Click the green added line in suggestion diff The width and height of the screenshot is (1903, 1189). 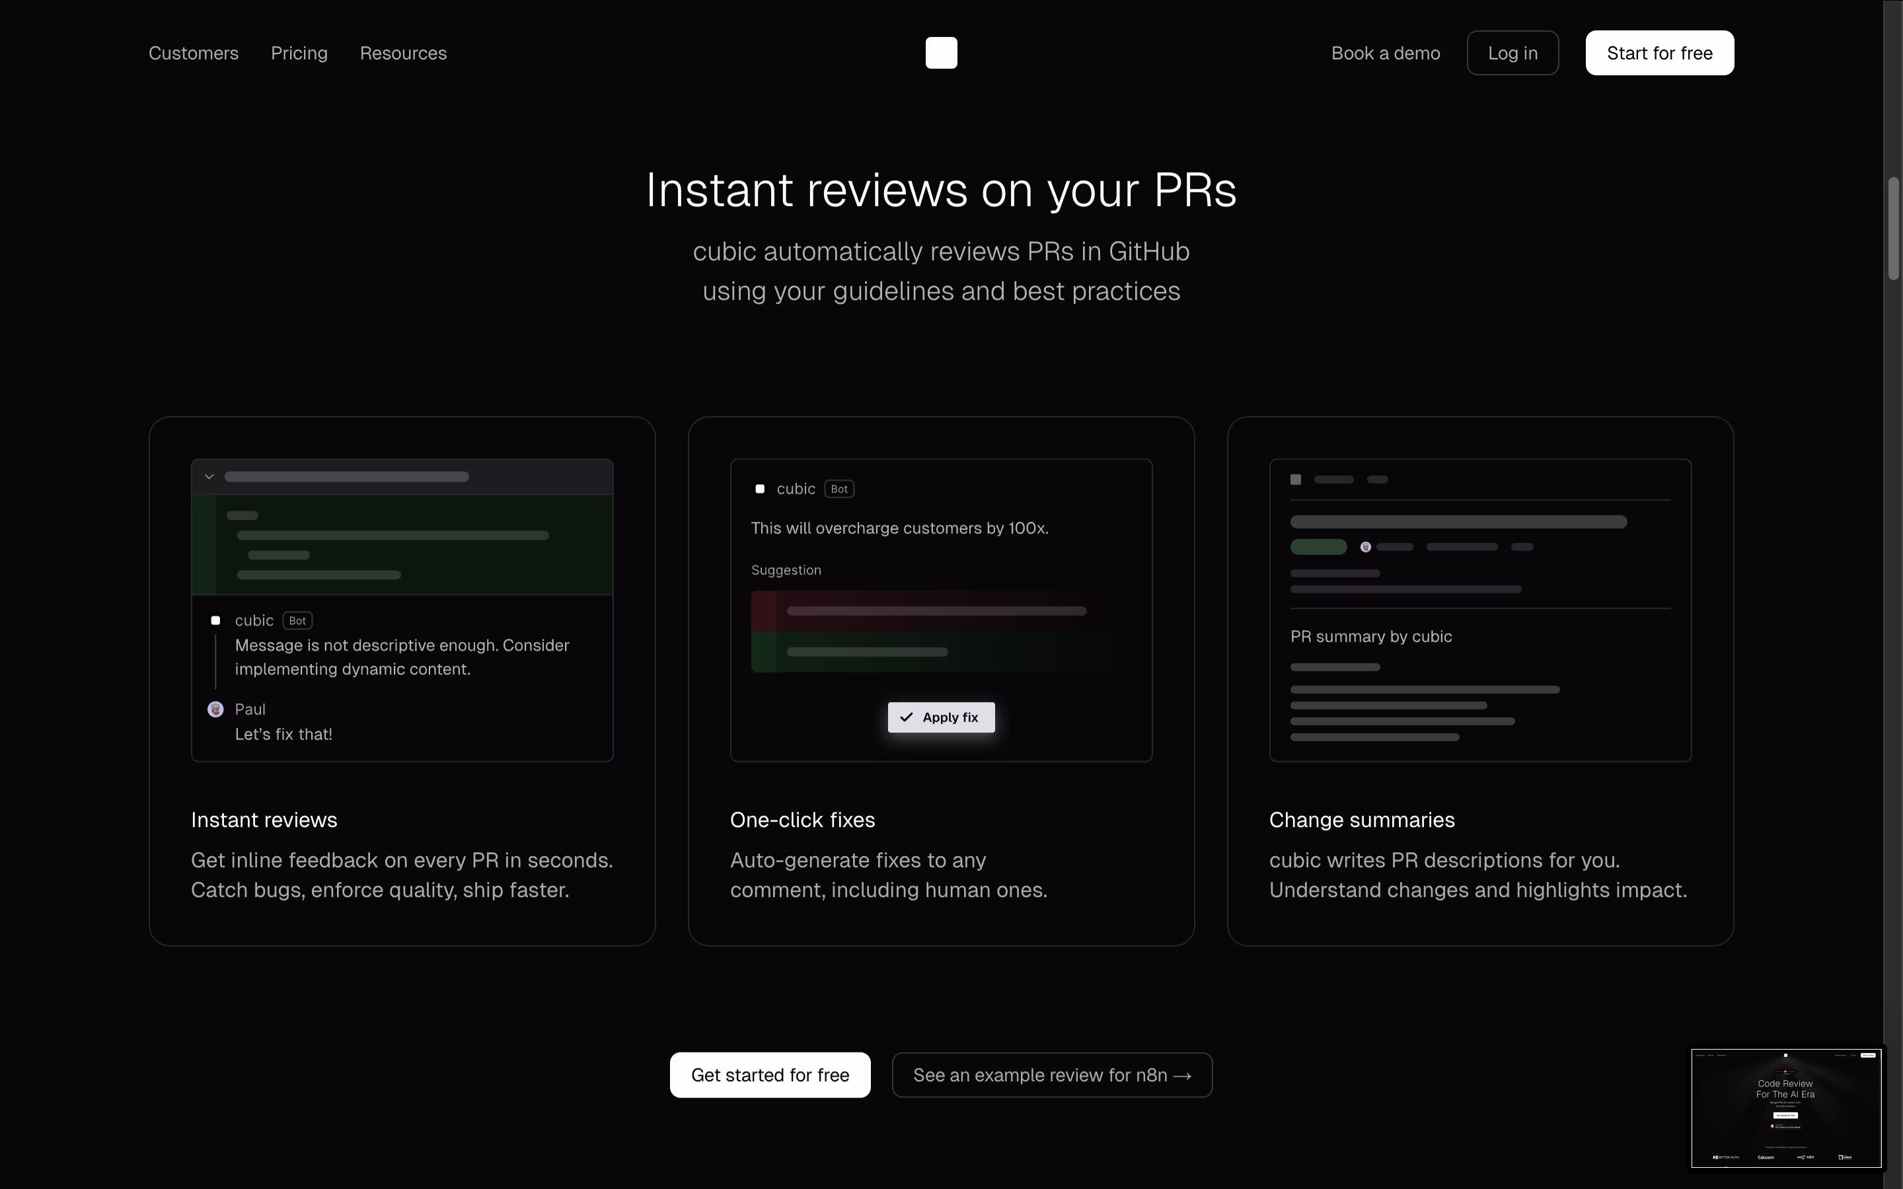point(936,652)
